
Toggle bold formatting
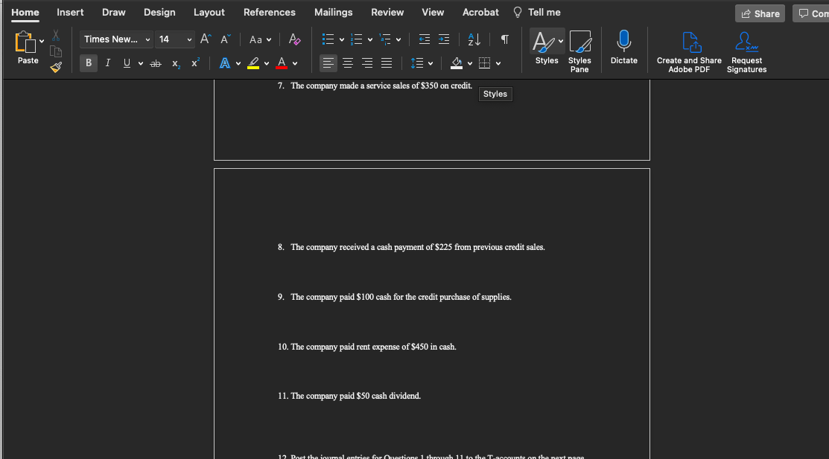click(x=88, y=63)
